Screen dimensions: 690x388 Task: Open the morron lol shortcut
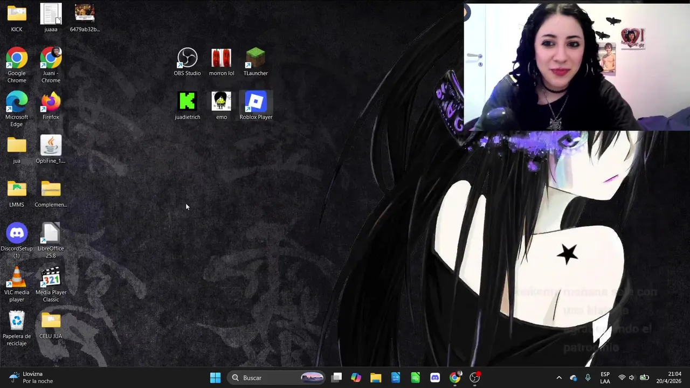point(222,62)
